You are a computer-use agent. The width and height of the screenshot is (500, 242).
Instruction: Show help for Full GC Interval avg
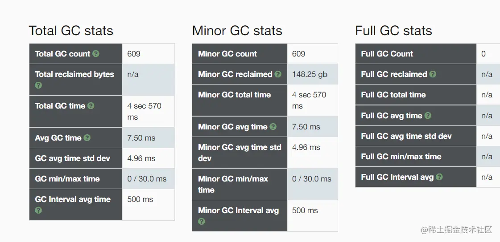(439, 177)
